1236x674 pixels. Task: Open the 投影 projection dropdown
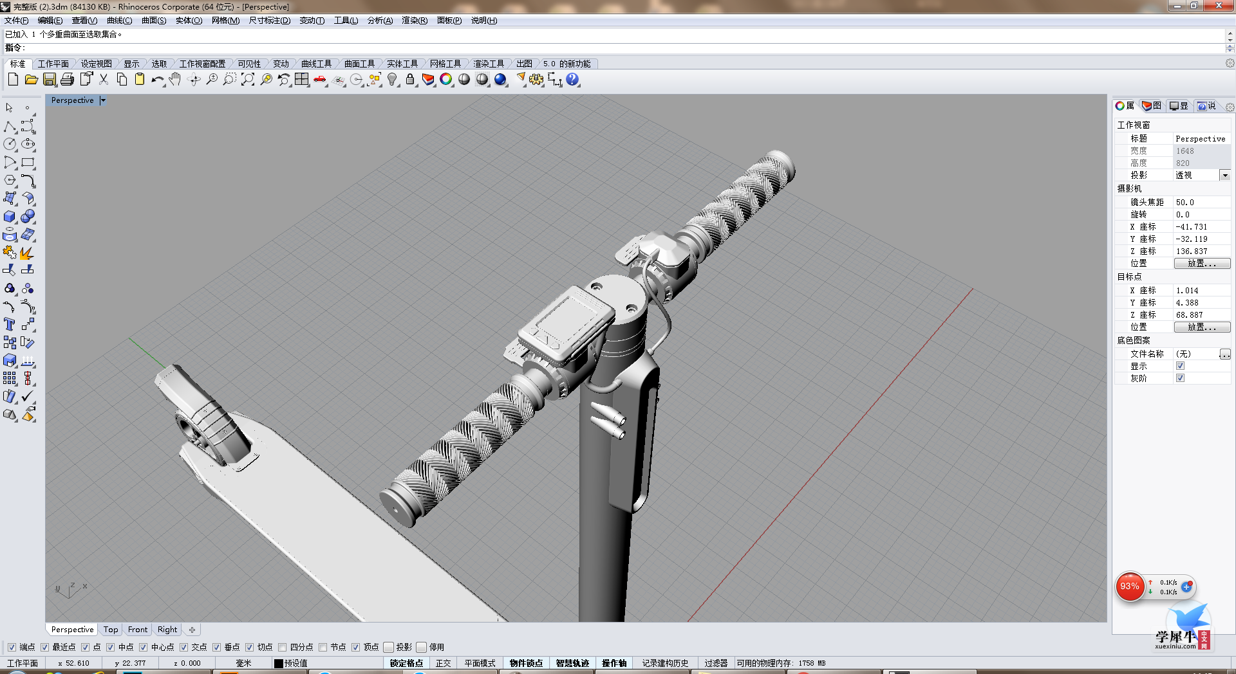tap(1225, 175)
